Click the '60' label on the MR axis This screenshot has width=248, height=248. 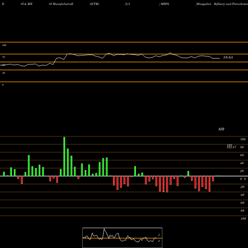[242, 155]
